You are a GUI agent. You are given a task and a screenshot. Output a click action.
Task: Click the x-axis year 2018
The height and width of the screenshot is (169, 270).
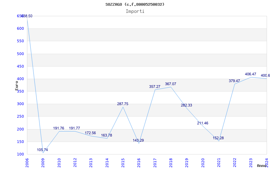[171, 163]
